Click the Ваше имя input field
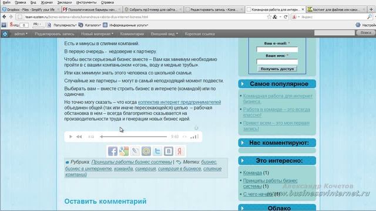This screenshot has height=211, width=376. [277, 62]
